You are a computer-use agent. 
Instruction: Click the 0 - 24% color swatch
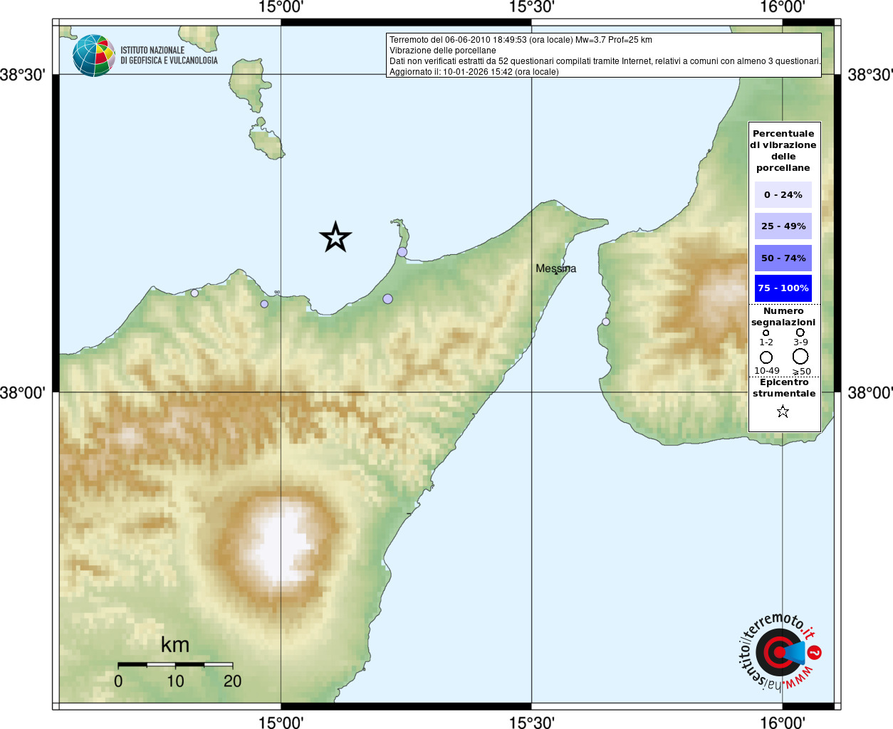tap(783, 194)
